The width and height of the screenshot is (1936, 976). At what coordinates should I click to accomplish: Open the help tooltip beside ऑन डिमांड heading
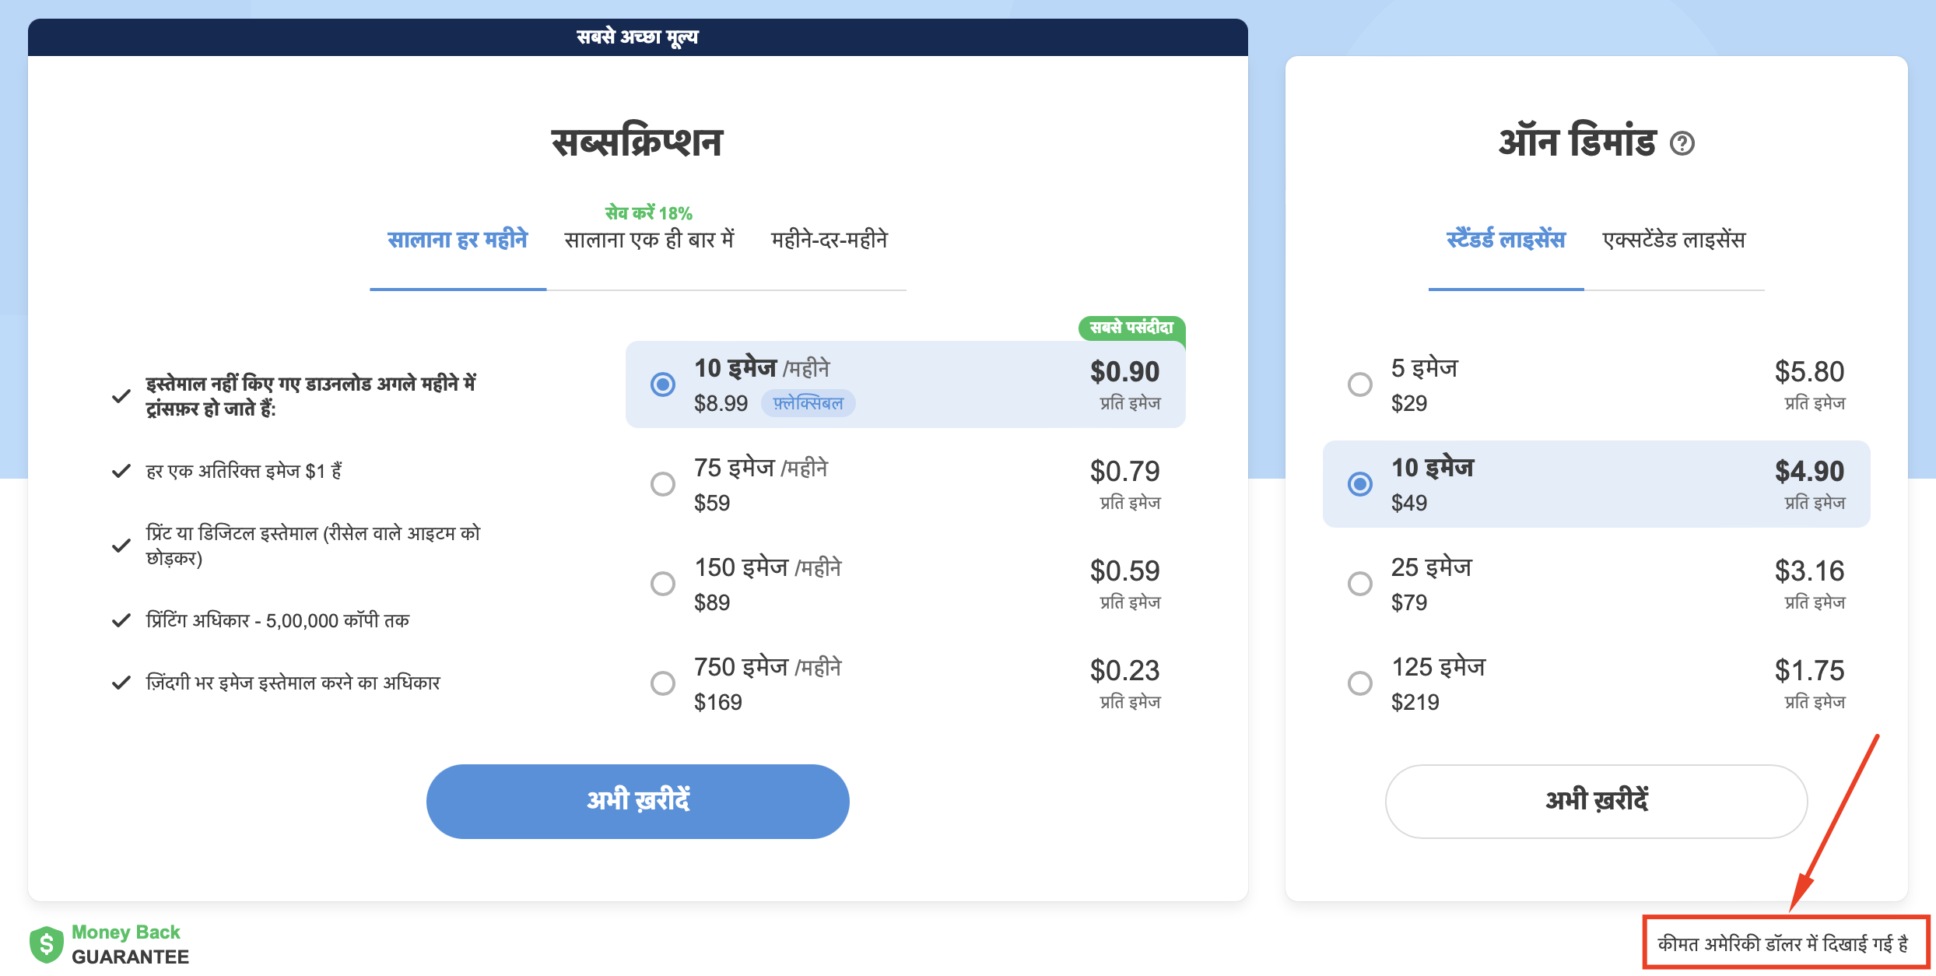pyautogui.click(x=1683, y=144)
